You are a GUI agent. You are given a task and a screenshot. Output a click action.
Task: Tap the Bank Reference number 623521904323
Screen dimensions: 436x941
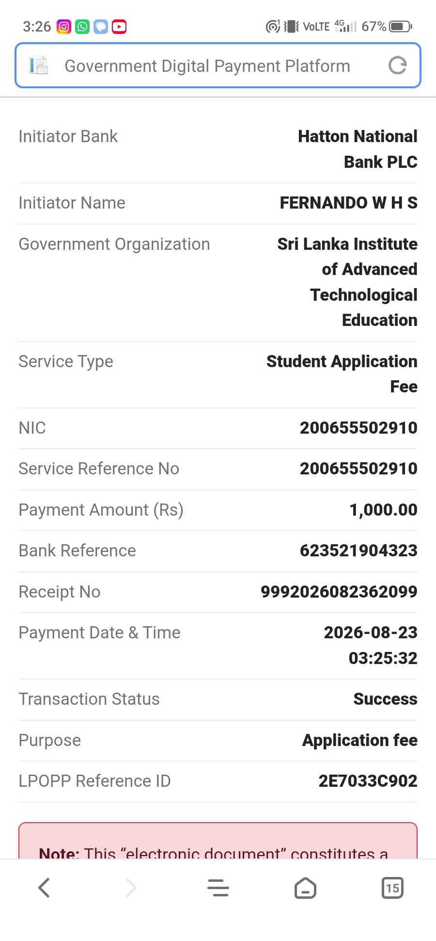tap(358, 551)
